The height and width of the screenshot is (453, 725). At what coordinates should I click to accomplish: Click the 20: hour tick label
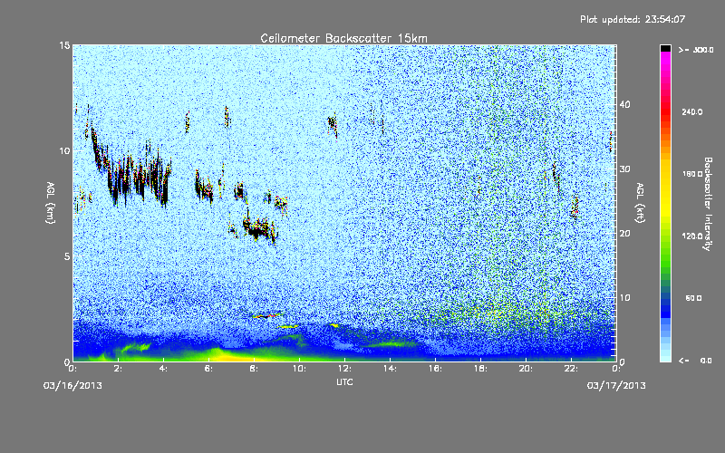coord(526,369)
